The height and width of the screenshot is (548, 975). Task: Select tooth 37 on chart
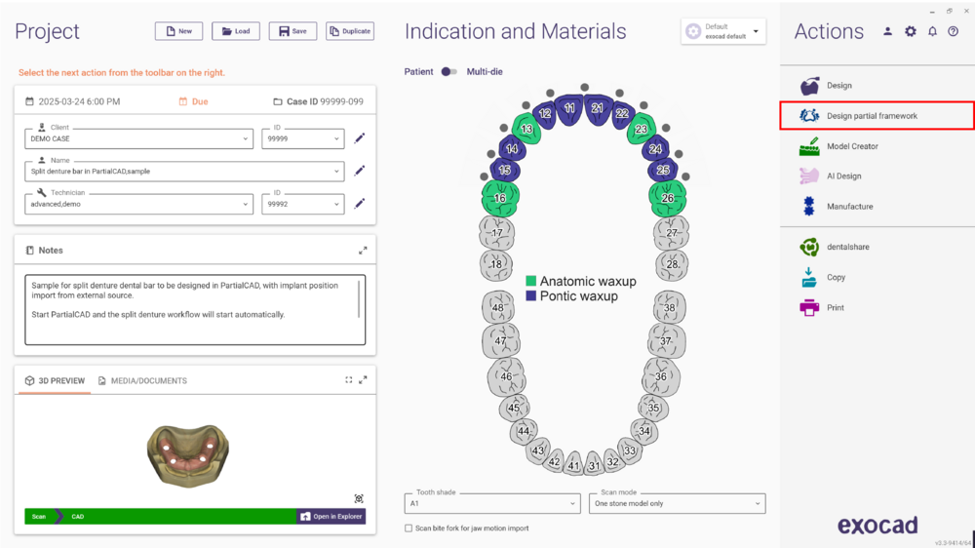[x=666, y=341]
